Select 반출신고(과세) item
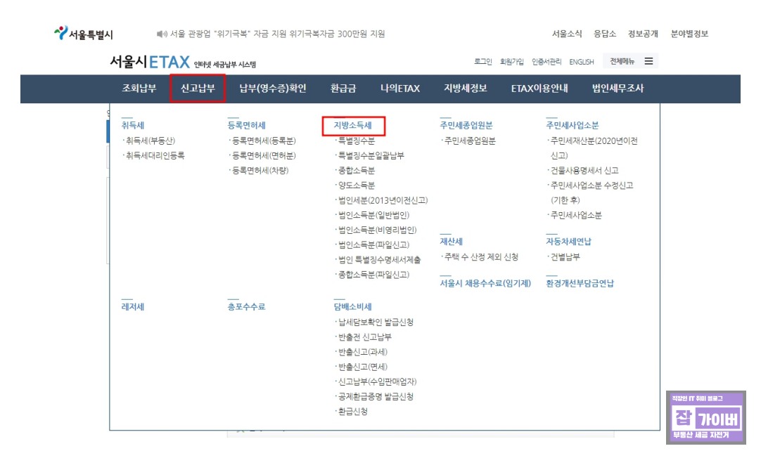Viewport: 761px width, 458px height. (362, 352)
